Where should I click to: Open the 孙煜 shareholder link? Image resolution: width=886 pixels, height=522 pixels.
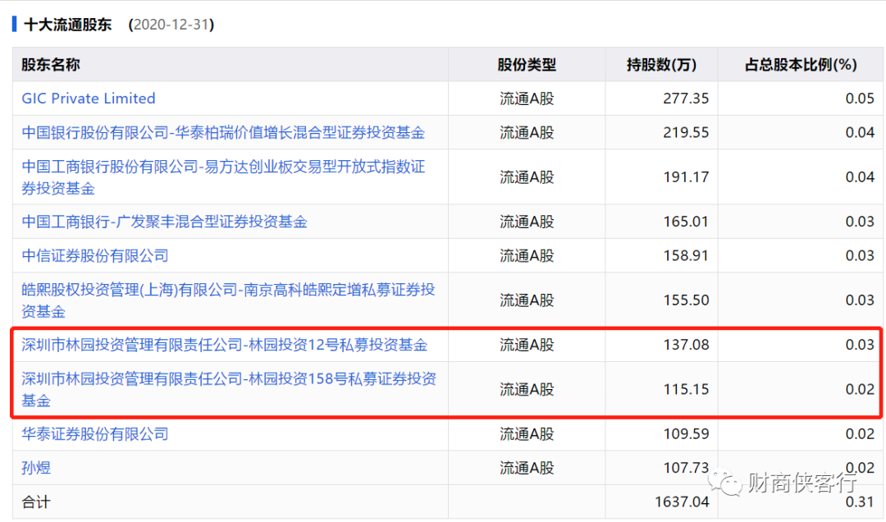[x=36, y=469]
